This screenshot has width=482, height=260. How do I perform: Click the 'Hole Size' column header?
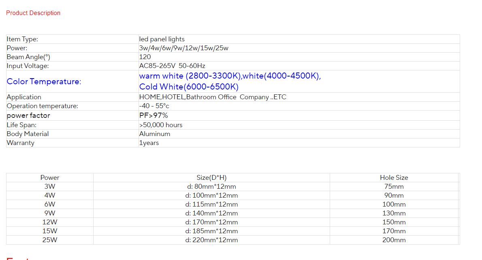(x=394, y=178)
